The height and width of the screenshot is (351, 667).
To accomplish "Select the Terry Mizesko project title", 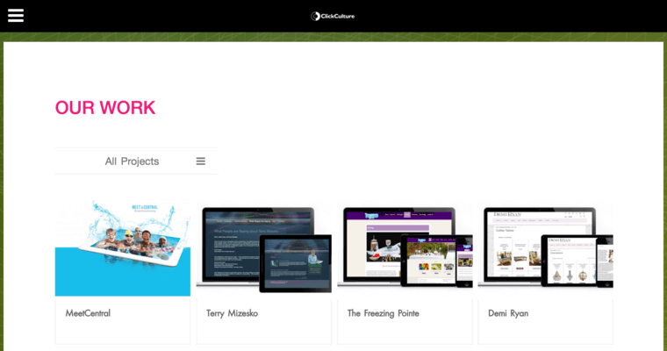I will click(x=232, y=313).
